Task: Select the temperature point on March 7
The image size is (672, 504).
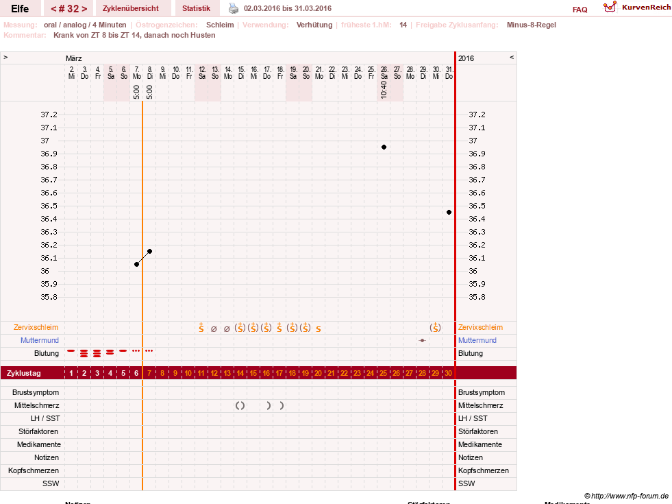Action: 137,264
